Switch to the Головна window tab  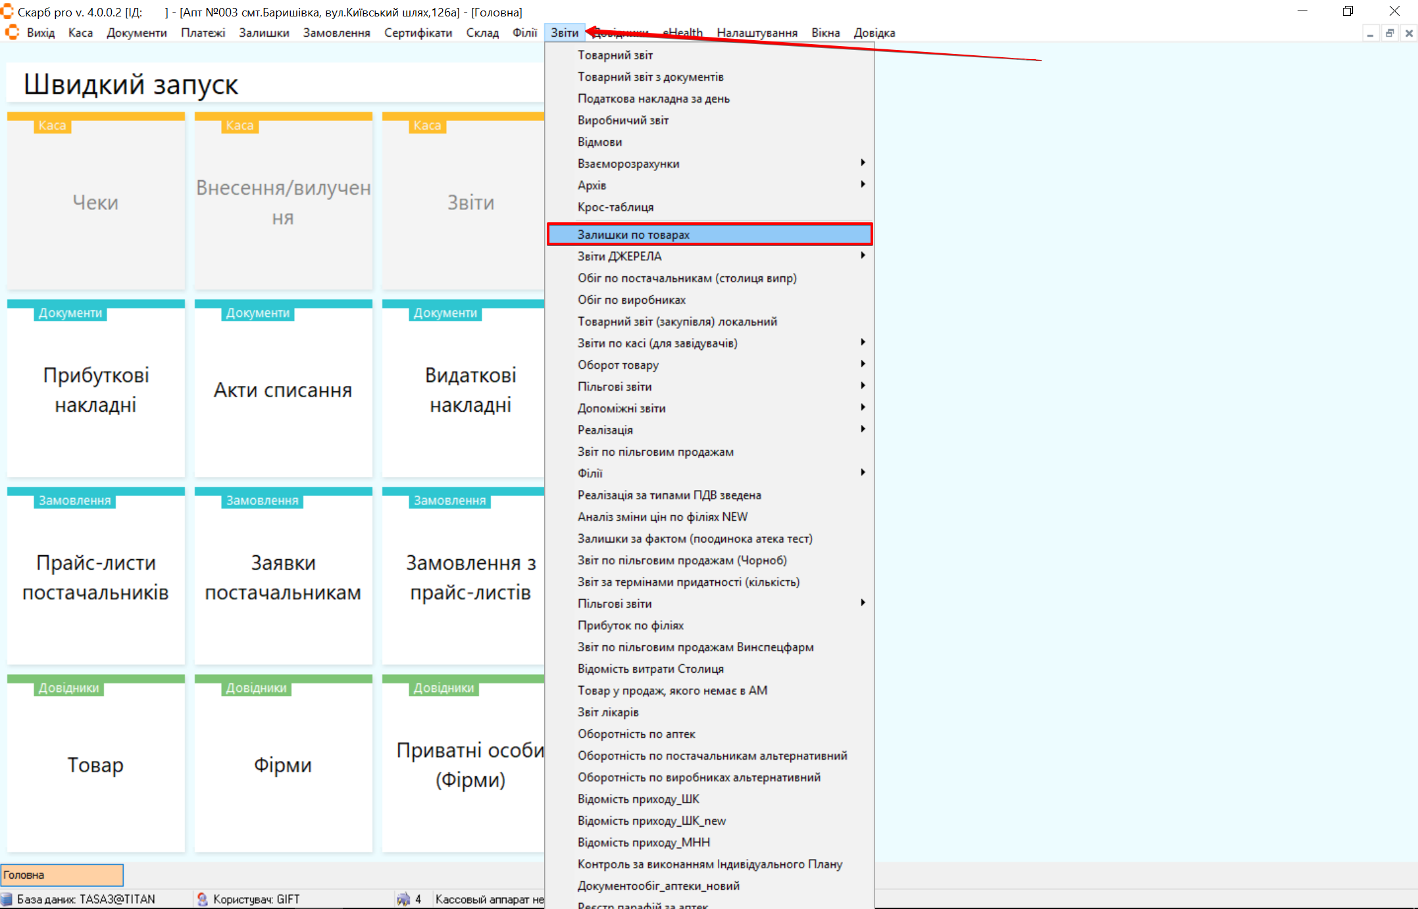pyautogui.click(x=62, y=875)
